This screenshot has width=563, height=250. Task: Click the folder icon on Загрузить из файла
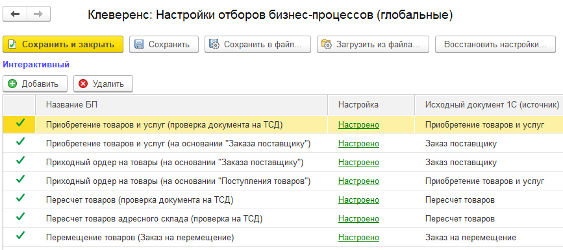tap(327, 45)
